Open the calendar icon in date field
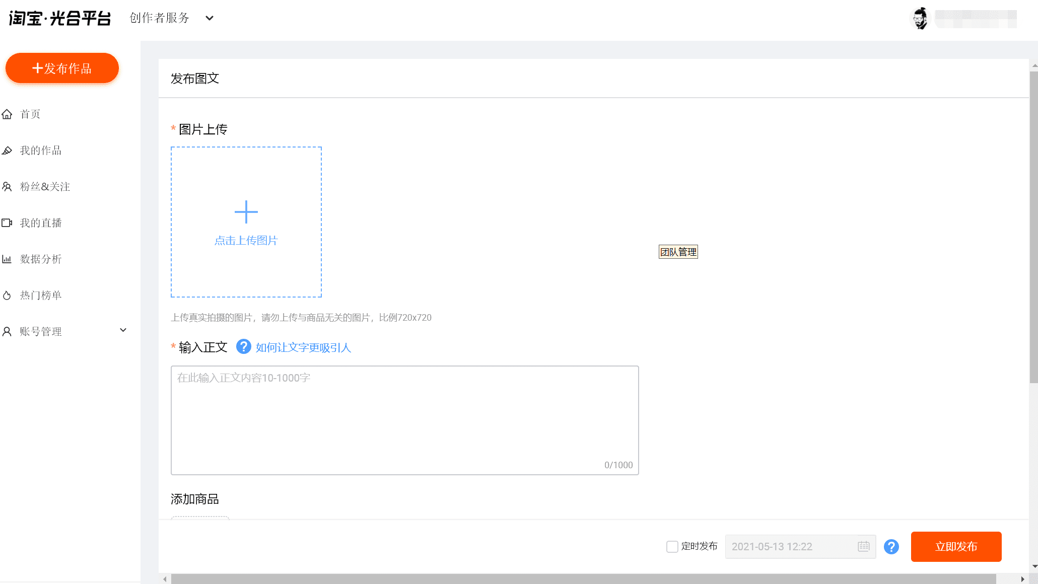The width and height of the screenshot is (1038, 584). click(864, 547)
